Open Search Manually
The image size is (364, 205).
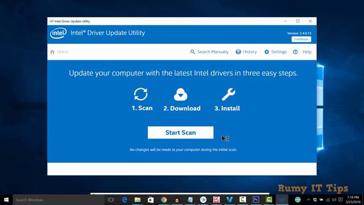(x=209, y=52)
